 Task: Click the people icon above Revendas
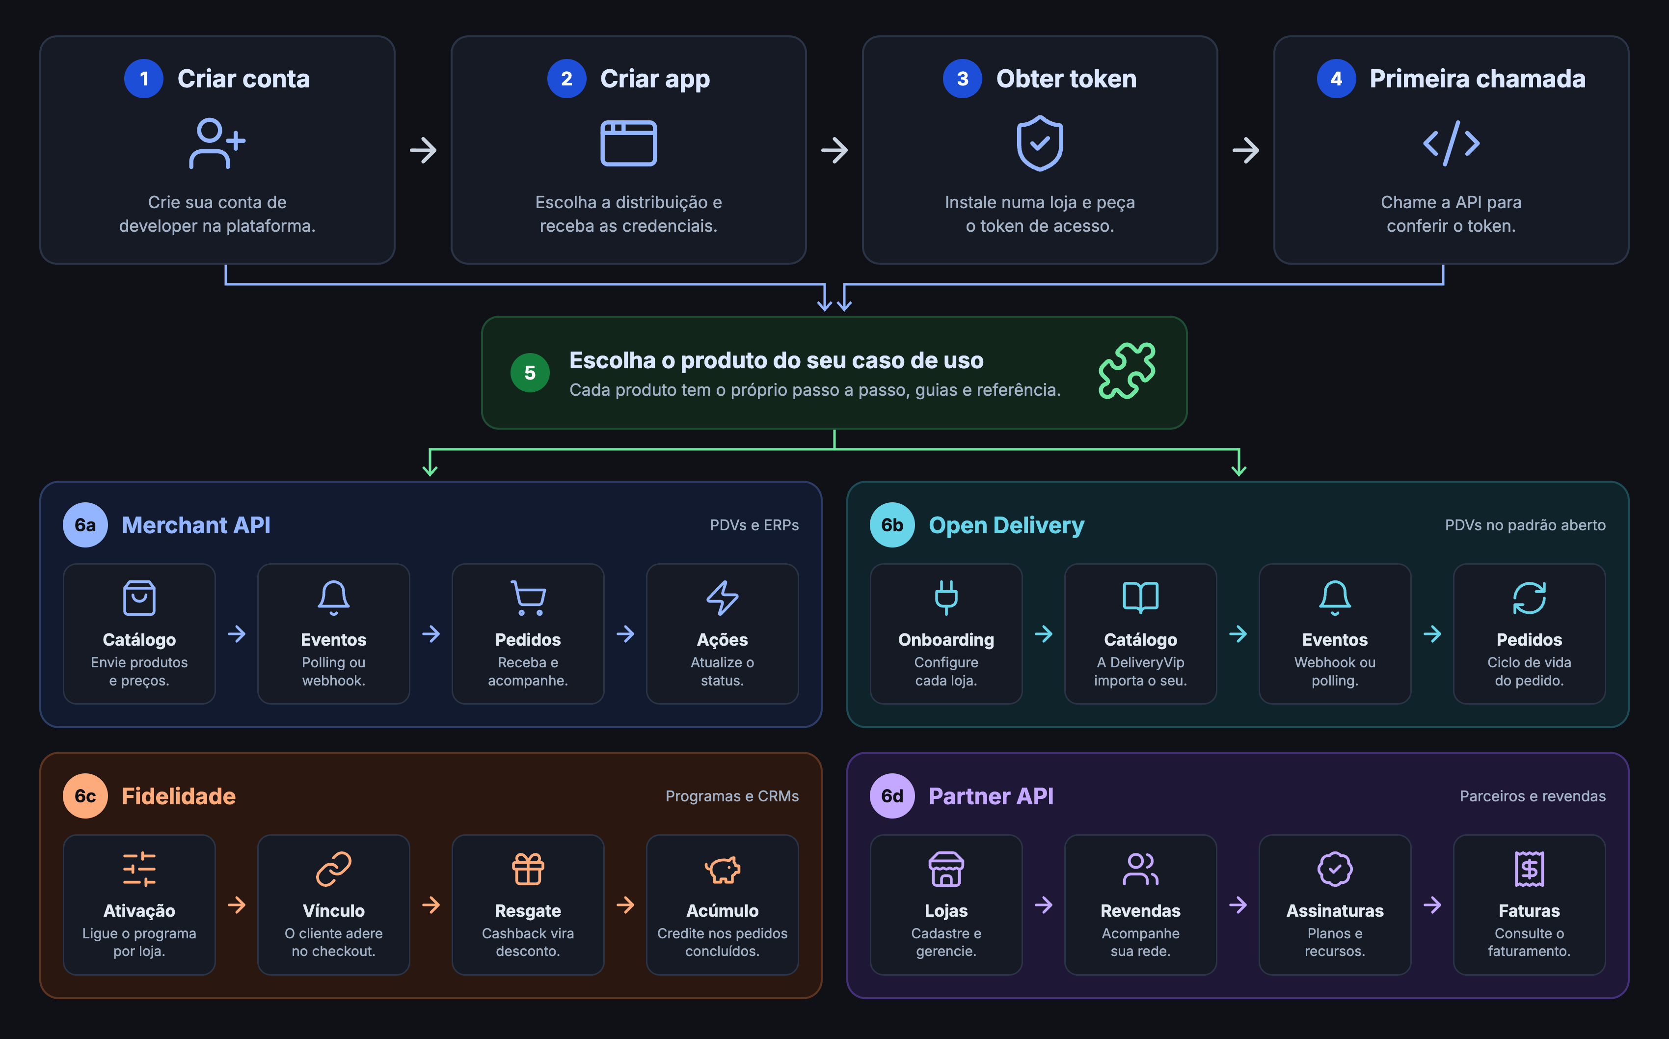point(1141,869)
